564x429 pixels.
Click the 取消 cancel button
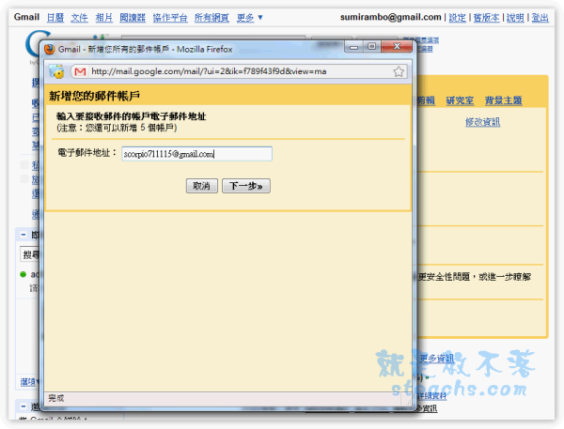[202, 186]
